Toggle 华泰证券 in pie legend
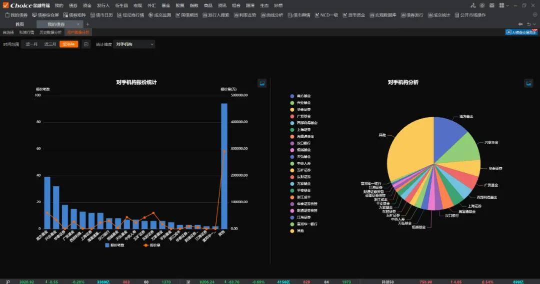The image size is (540, 284). [x=300, y=109]
